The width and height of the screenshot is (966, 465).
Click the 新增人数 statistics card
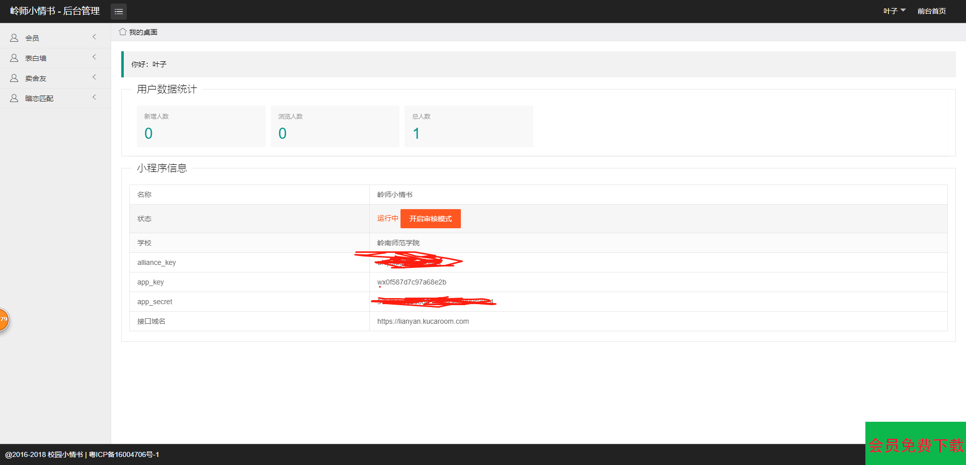pyautogui.click(x=201, y=126)
